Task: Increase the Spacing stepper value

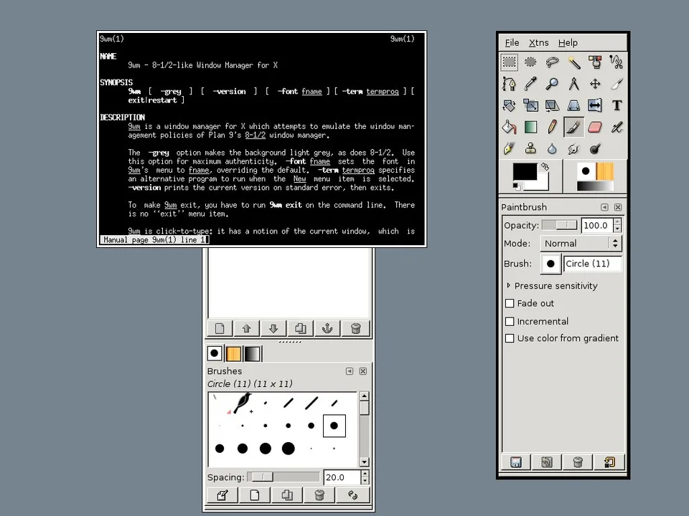Action: coord(365,474)
